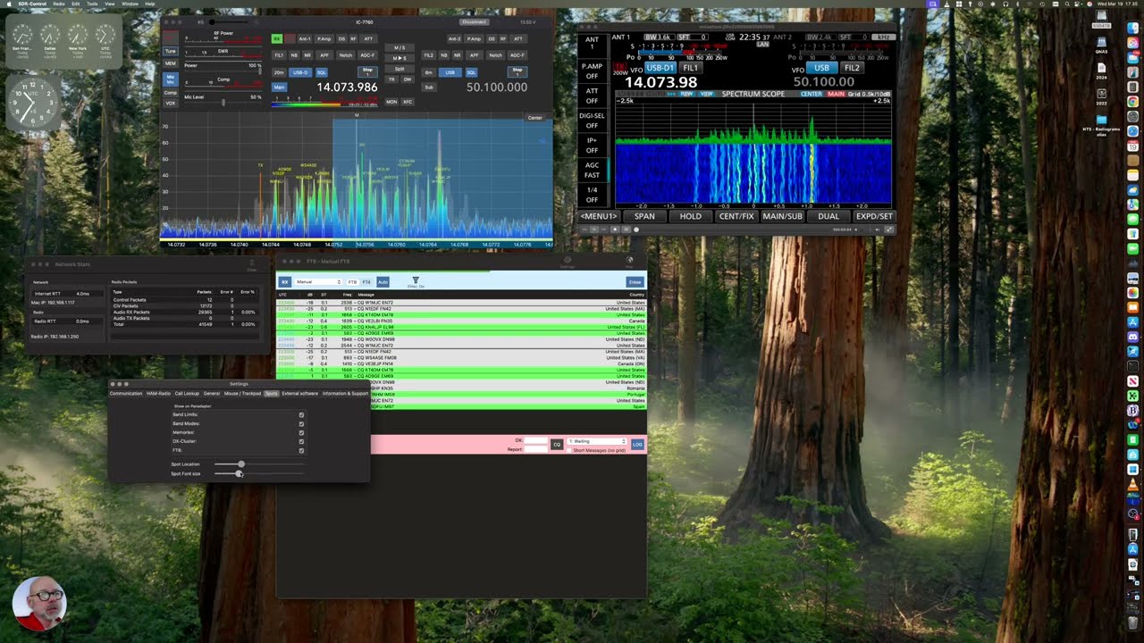Click the Disconnect button
The image size is (1144, 643).
(475, 21)
